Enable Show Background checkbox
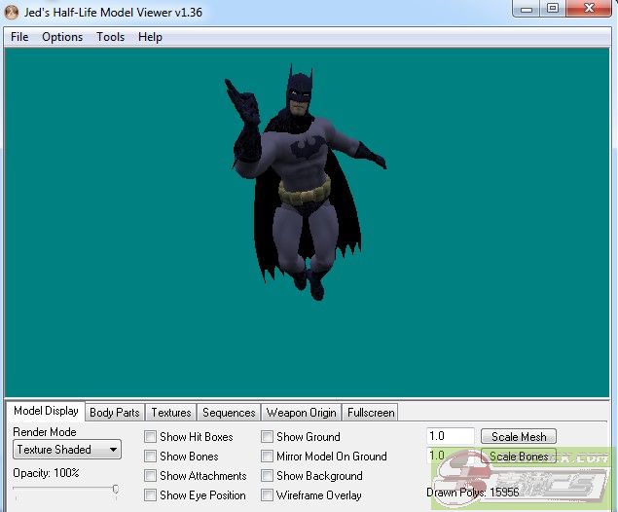Image resolution: width=618 pixels, height=512 pixels. (x=267, y=475)
